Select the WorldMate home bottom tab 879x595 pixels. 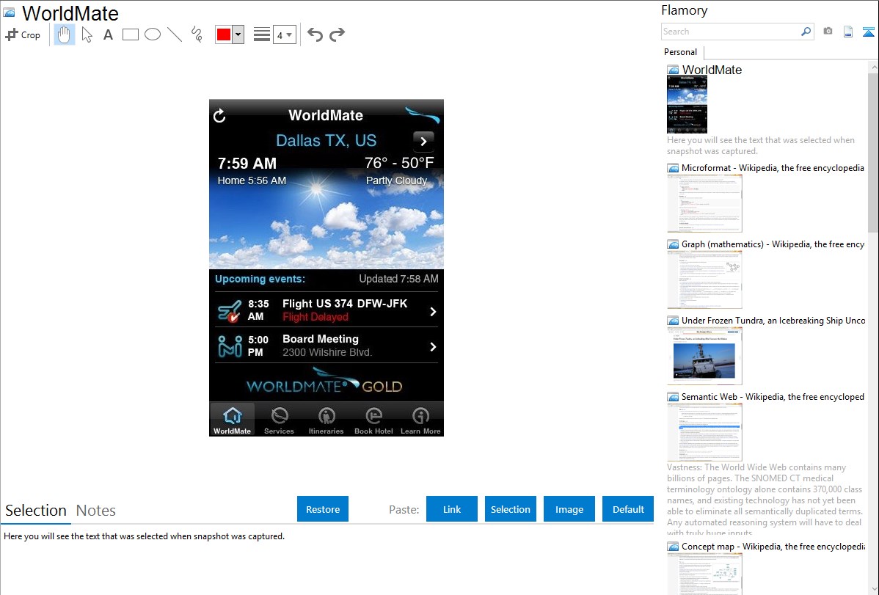pos(232,420)
